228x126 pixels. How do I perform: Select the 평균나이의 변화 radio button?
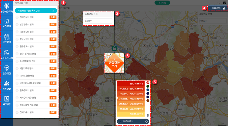pyautogui.click(x=17, y=39)
